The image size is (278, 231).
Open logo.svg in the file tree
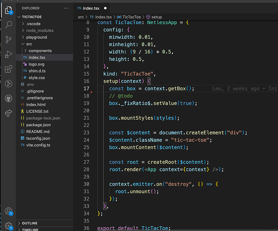tap(44, 64)
